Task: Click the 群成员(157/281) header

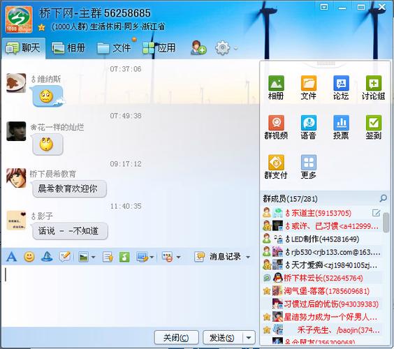Action: point(290,199)
